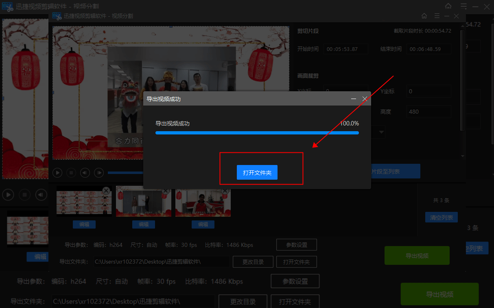Image resolution: width=494 pixels, height=308 pixels.
Task: Remove the first clip thumbnail with its X icon
Action: point(106,190)
